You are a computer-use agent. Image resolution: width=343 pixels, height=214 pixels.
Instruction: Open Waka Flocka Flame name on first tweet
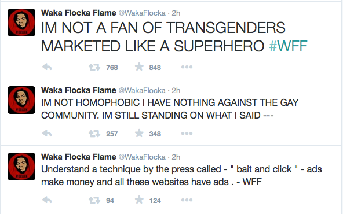79,13
